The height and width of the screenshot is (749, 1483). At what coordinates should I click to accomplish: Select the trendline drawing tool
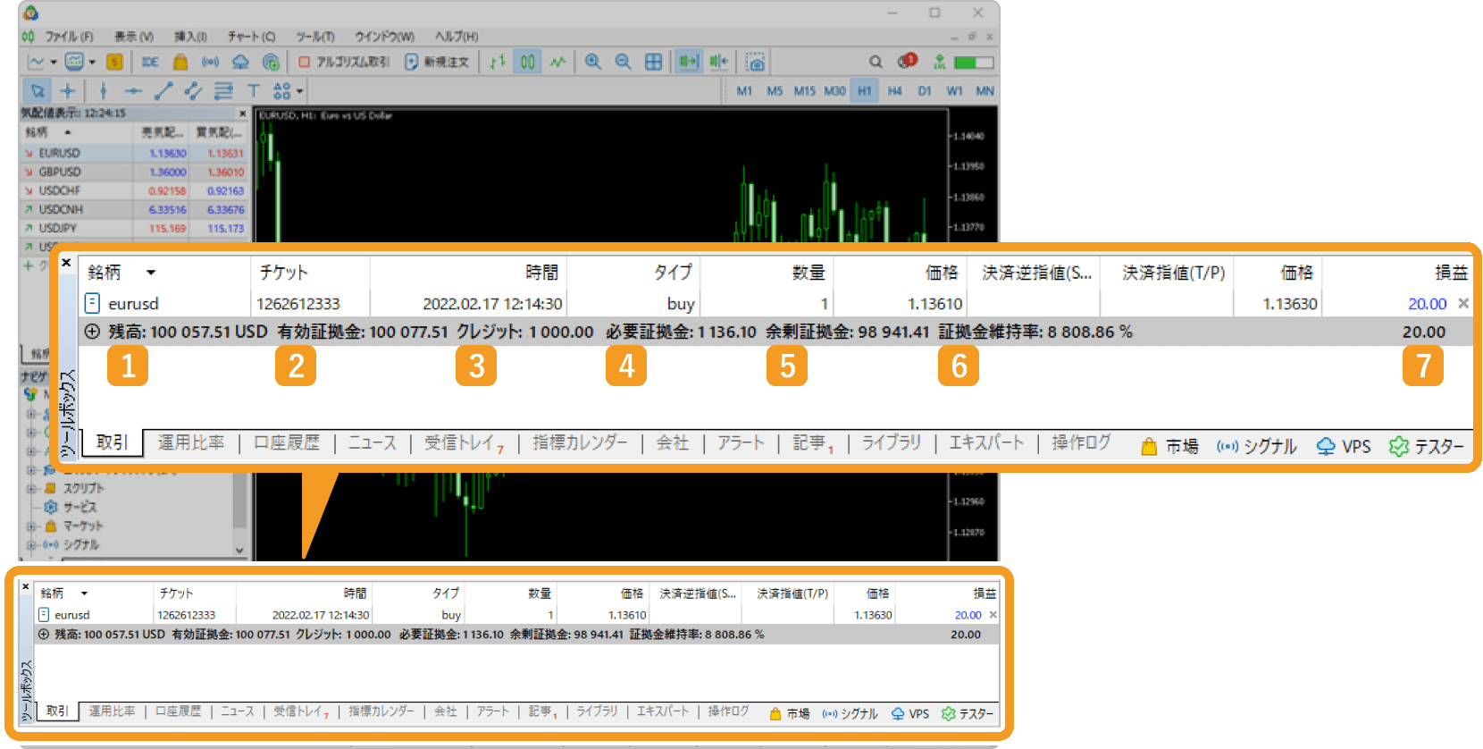[163, 90]
